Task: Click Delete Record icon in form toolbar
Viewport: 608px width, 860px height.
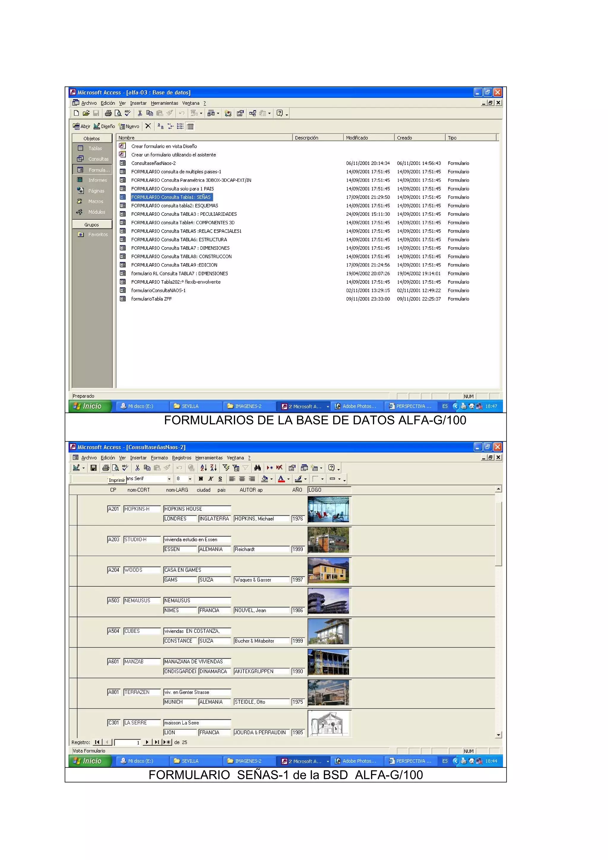Action: click(279, 468)
